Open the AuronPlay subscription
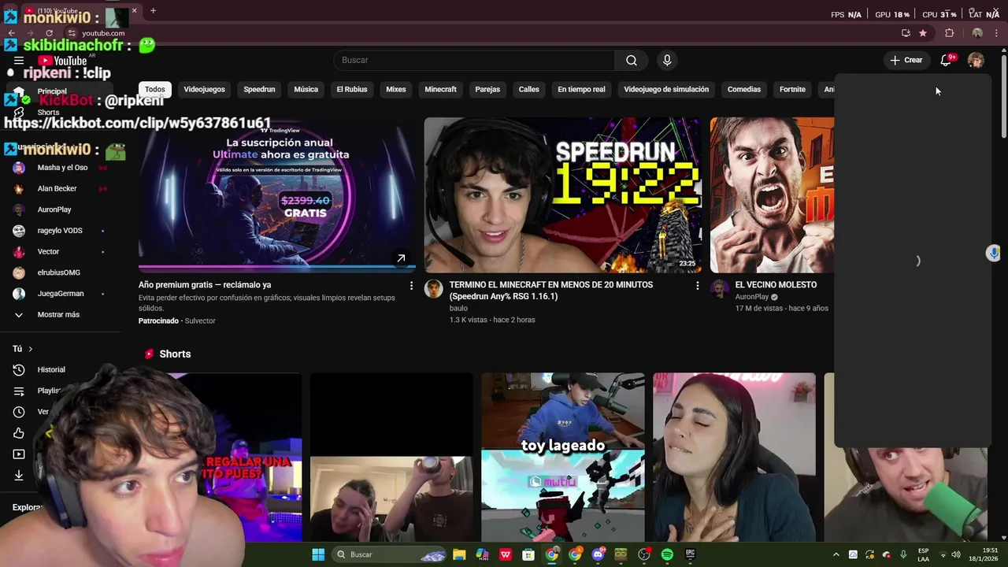 [x=55, y=209]
